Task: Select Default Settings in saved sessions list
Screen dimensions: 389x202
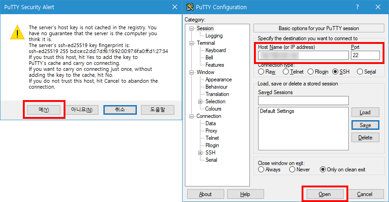Action: click(x=277, y=111)
